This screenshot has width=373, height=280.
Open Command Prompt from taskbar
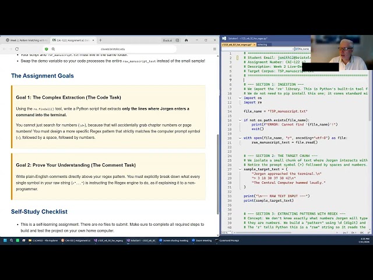click(x=227, y=240)
